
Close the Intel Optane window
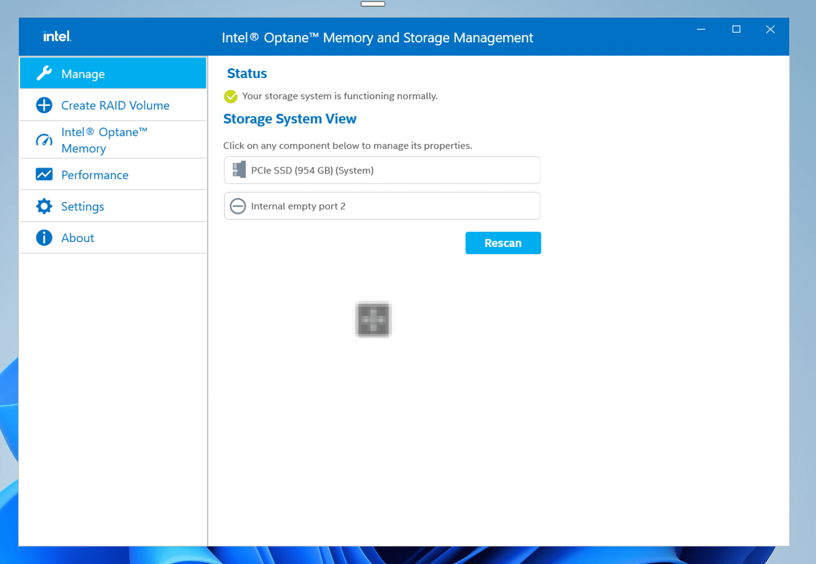click(770, 29)
